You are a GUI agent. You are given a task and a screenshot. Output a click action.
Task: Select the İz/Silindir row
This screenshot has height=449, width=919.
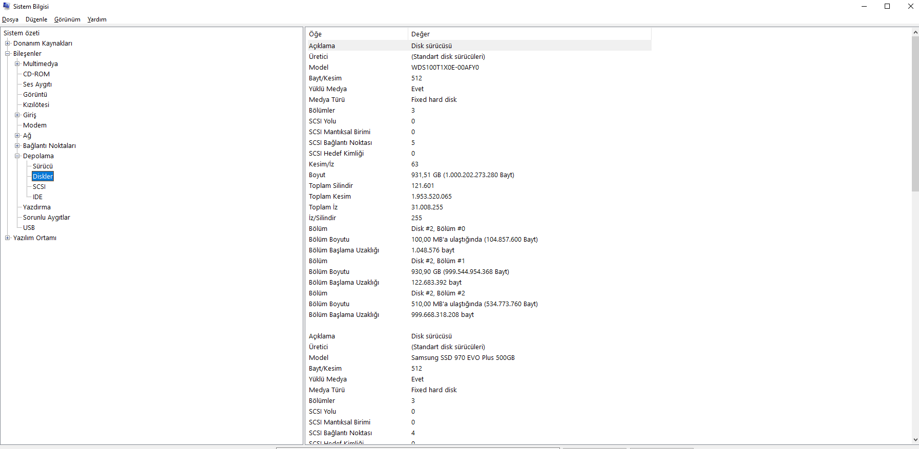point(478,218)
